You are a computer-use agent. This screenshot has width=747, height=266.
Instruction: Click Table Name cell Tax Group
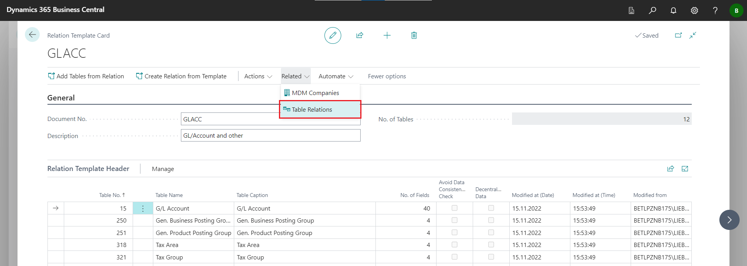[x=193, y=257]
